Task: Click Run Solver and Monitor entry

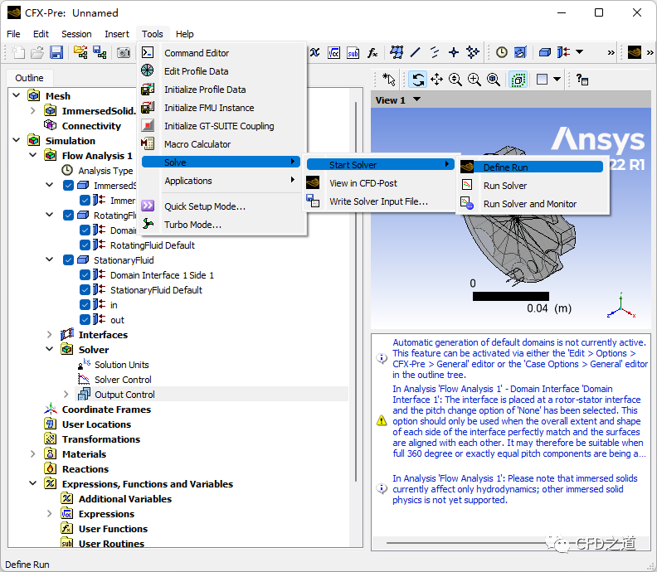Action: coord(531,204)
